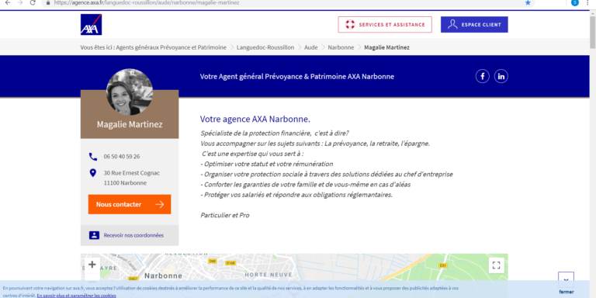
Task: Open the LinkedIn profile icon
Action: coord(501,76)
